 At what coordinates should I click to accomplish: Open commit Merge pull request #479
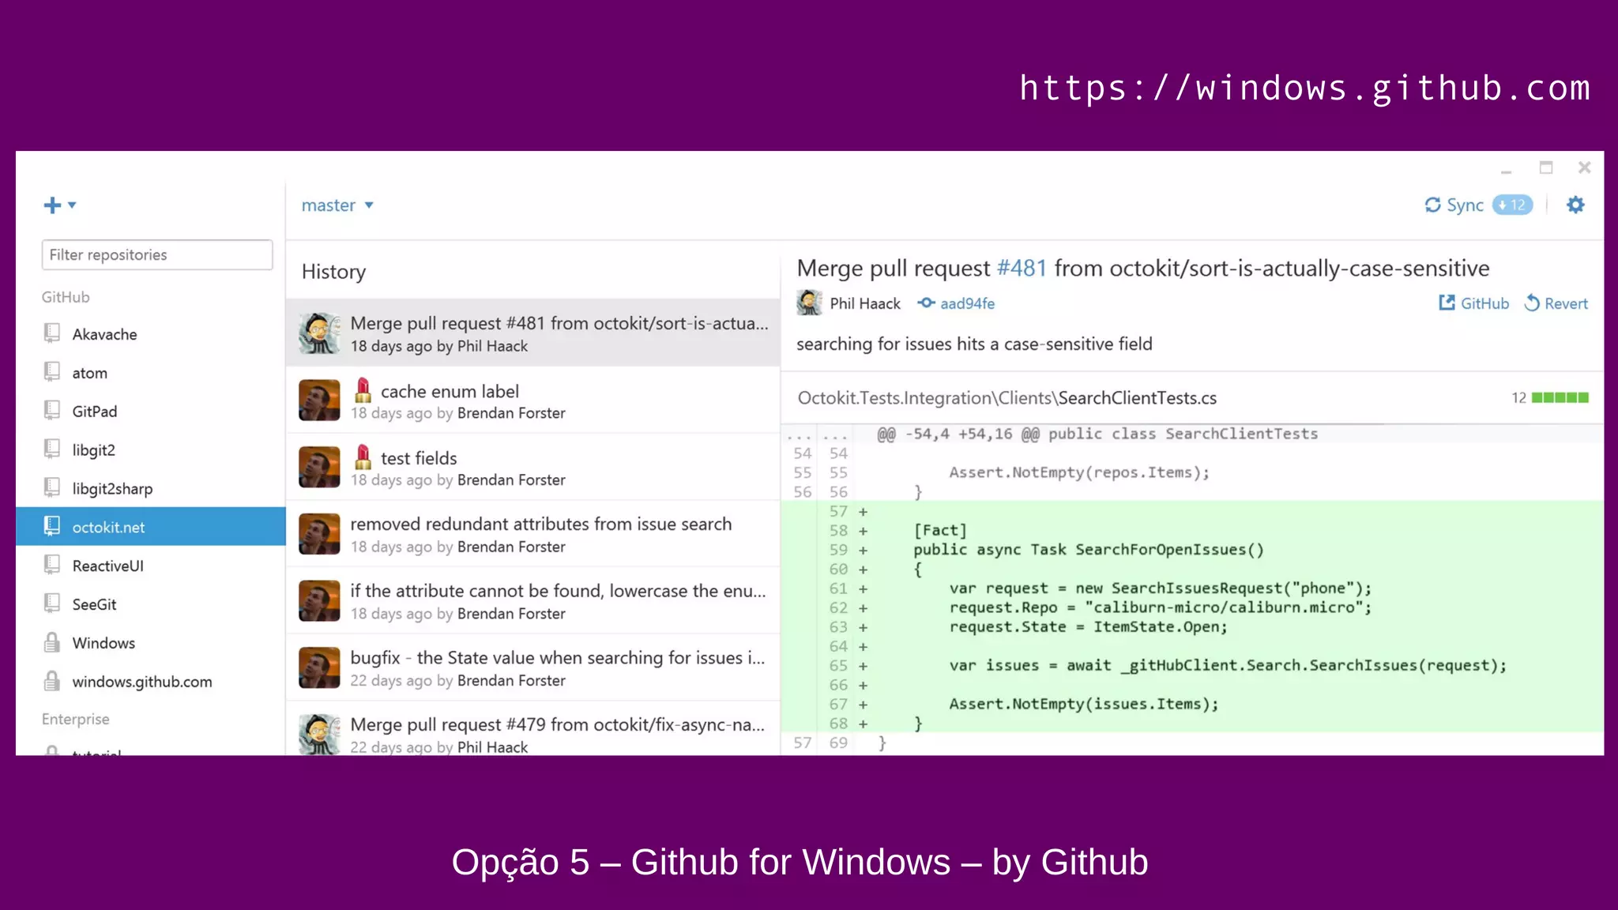pyautogui.click(x=533, y=730)
